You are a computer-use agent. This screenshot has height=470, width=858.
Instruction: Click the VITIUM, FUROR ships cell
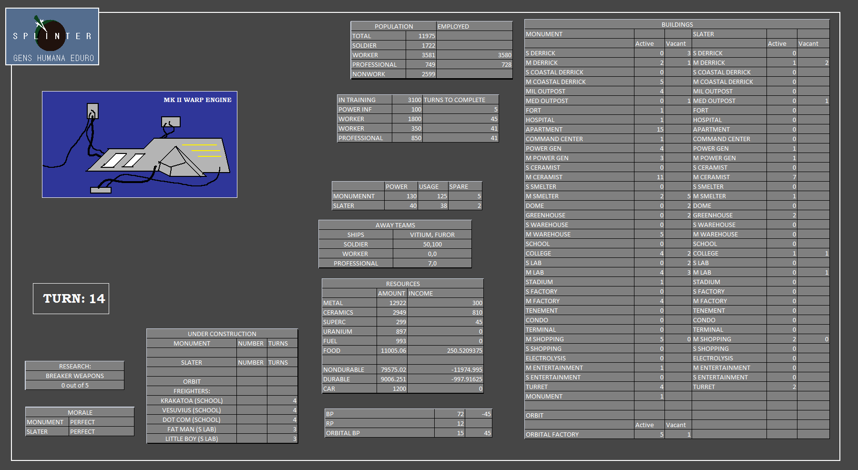coord(432,235)
